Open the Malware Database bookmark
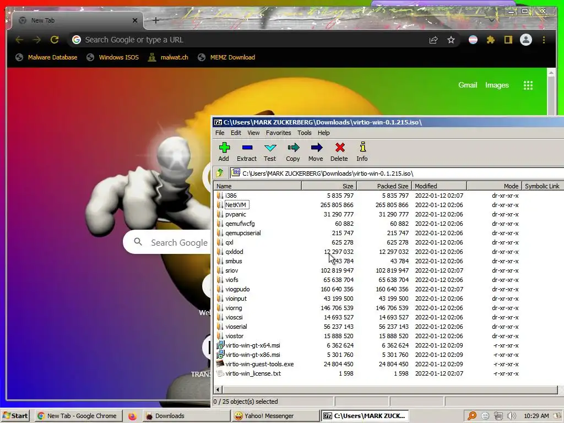 pos(47,57)
